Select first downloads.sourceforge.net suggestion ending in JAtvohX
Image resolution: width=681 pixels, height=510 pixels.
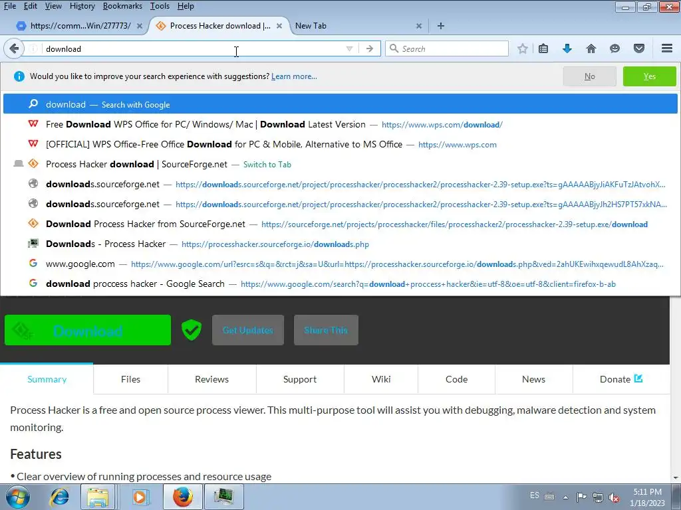point(340,184)
